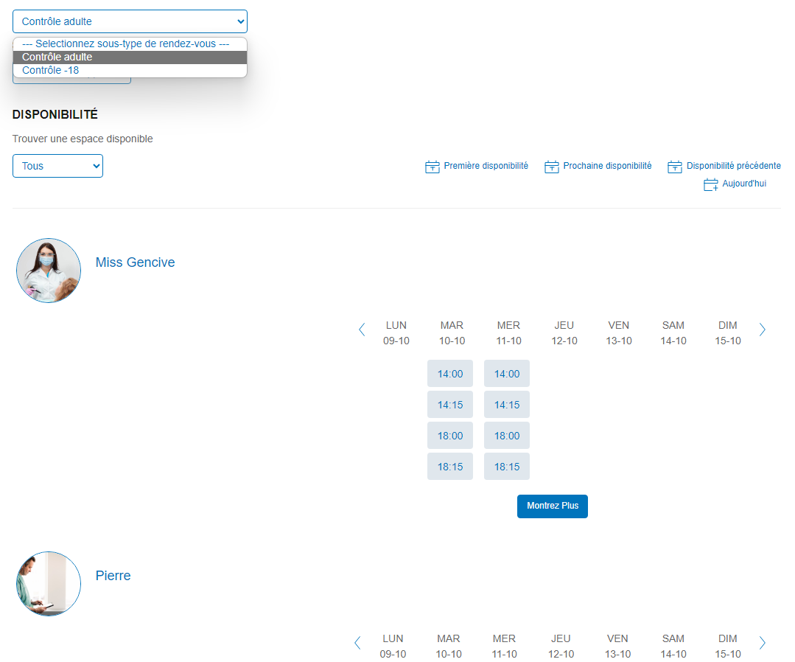The image size is (795, 662).
Task: Click the Aujourd'hui calendar icon
Action: point(711,184)
